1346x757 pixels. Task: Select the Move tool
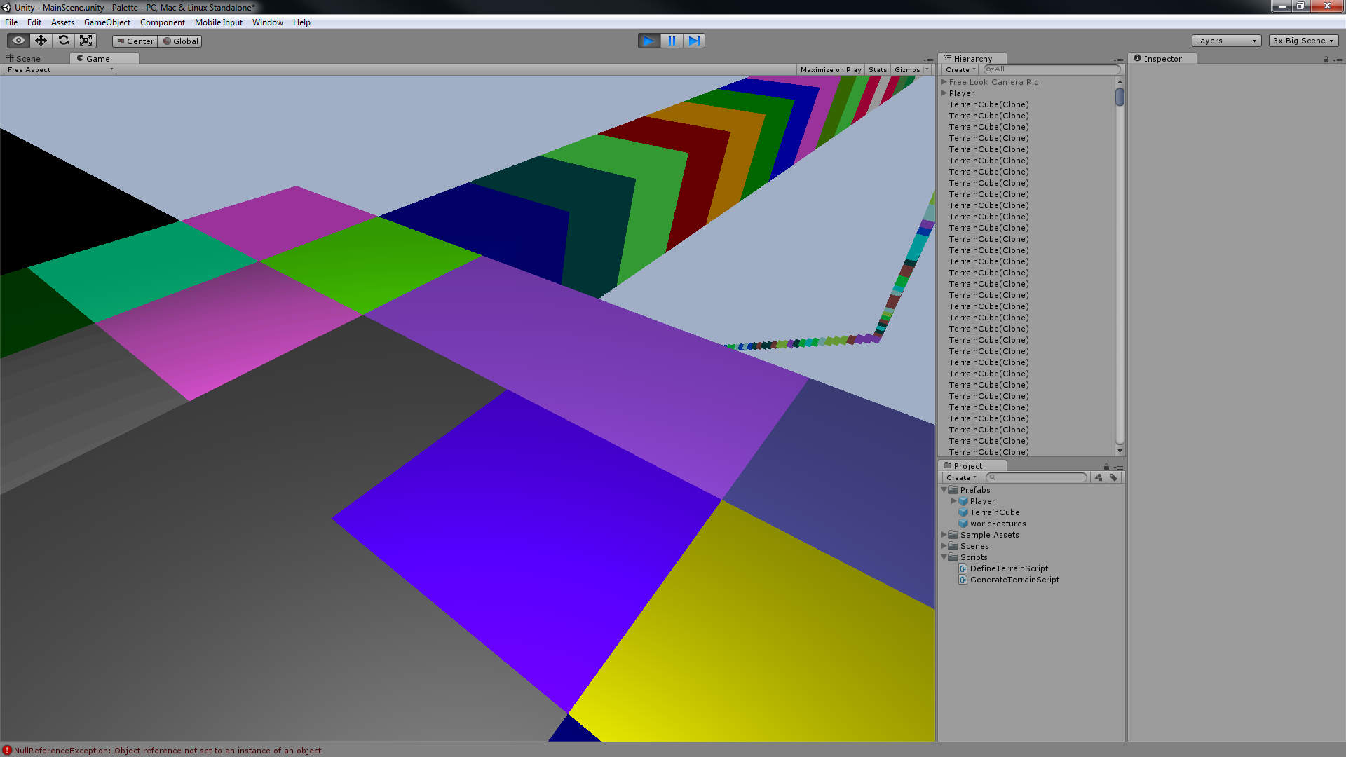pyautogui.click(x=41, y=41)
